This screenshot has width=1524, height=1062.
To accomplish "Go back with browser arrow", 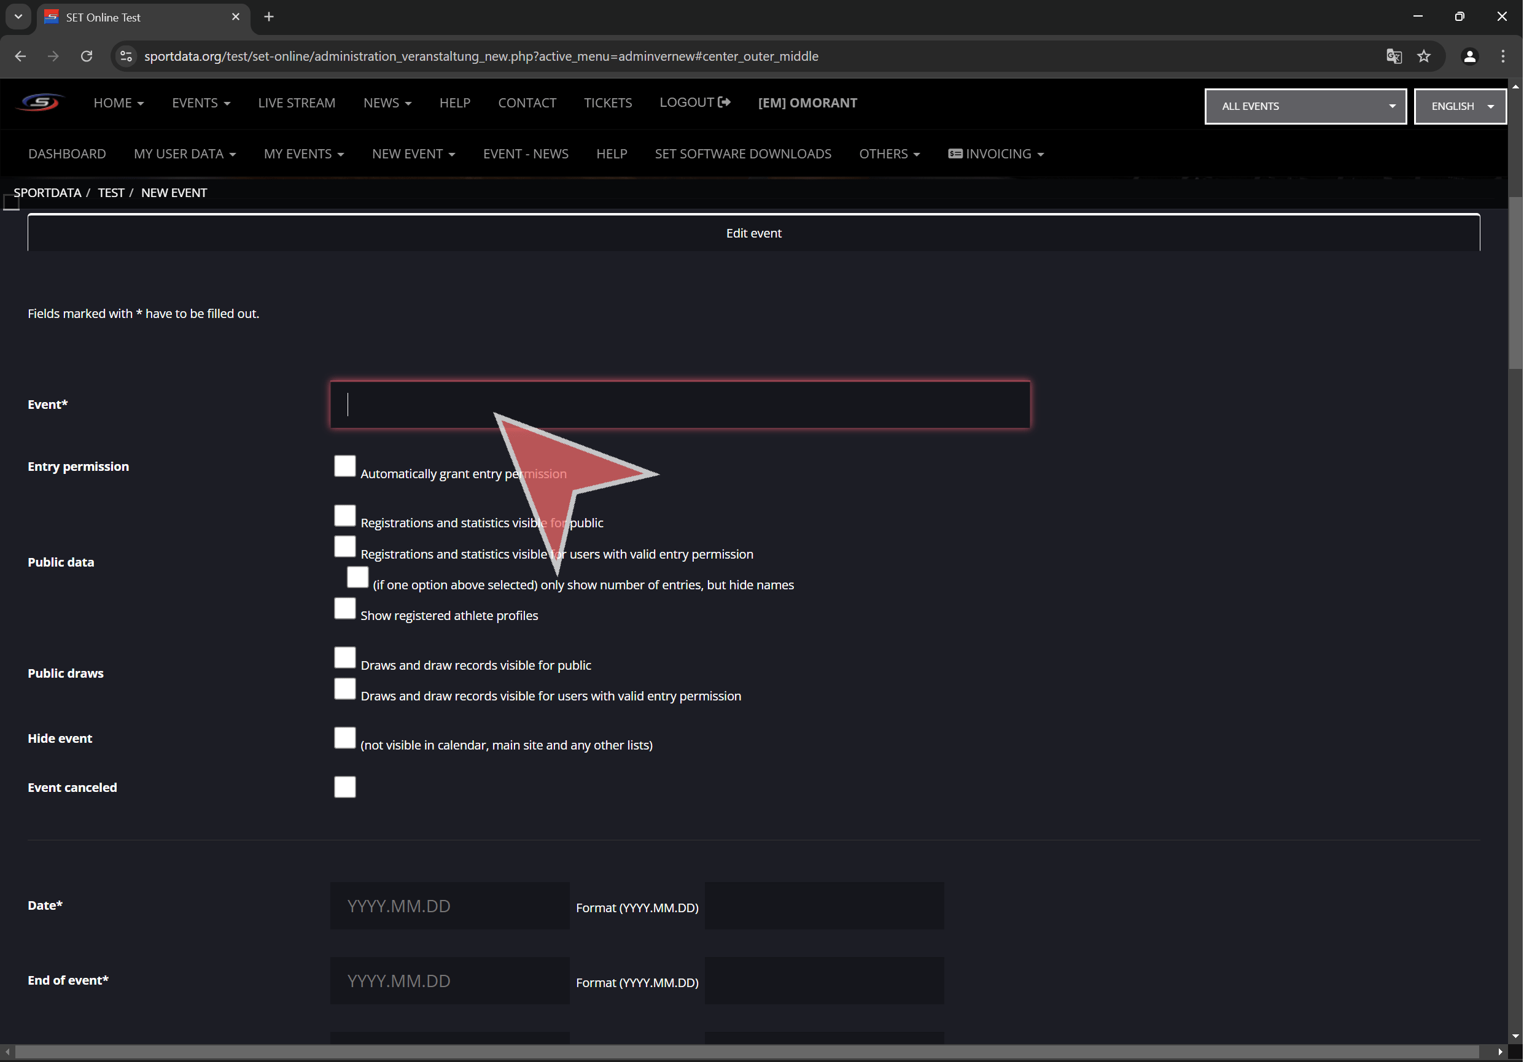I will (x=21, y=56).
